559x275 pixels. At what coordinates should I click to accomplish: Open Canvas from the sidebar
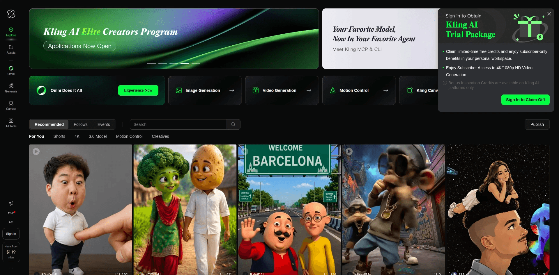[11, 106]
